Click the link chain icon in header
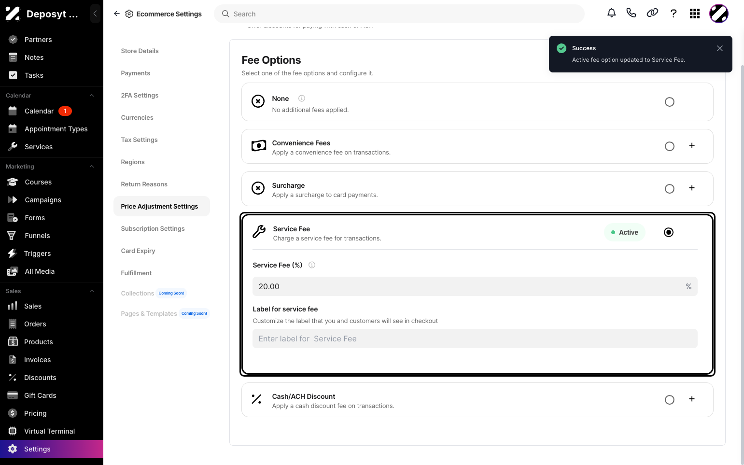Screen dimensions: 744x465 (x=652, y=13)
